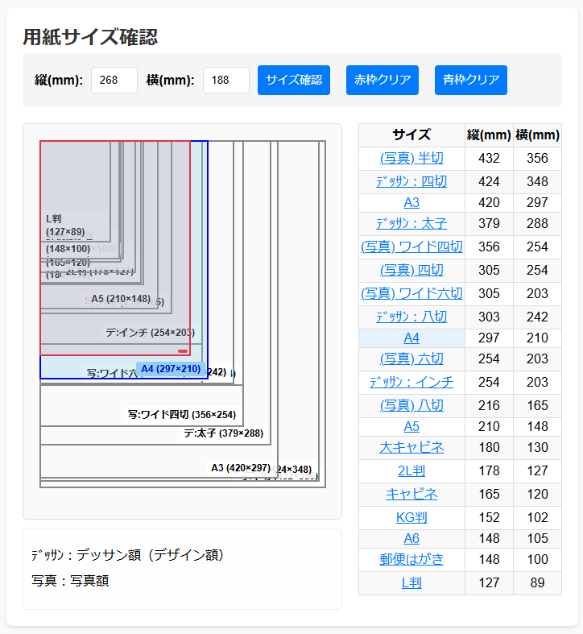Select the (写真) 八切 link
Viewport: 583px width, 634px height.
[411, 405]
